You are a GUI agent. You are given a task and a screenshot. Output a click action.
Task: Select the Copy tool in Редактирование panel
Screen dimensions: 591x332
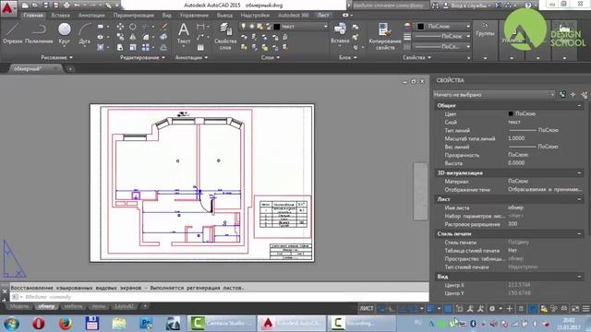(120, 37)
